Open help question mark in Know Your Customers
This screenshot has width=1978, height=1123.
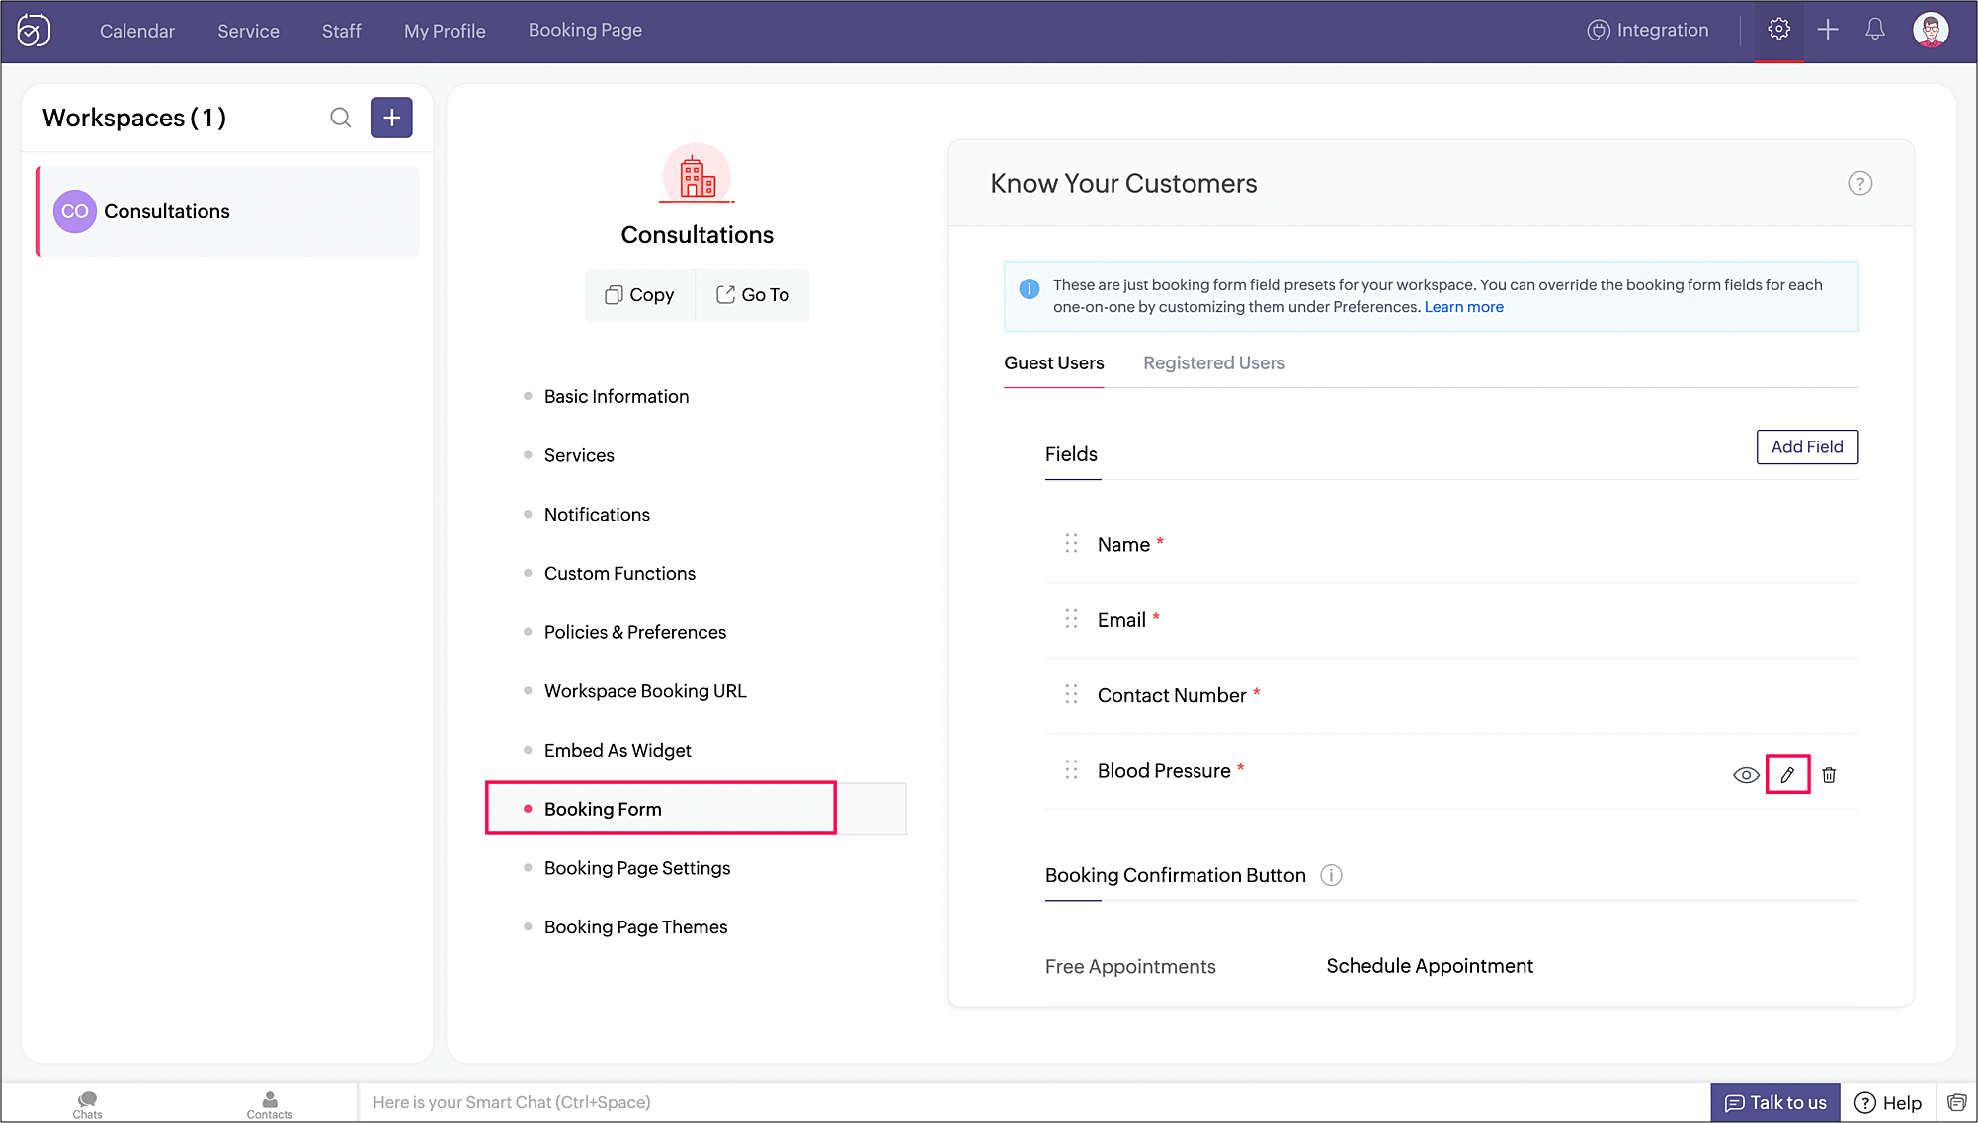click(x=1859, y=184)
